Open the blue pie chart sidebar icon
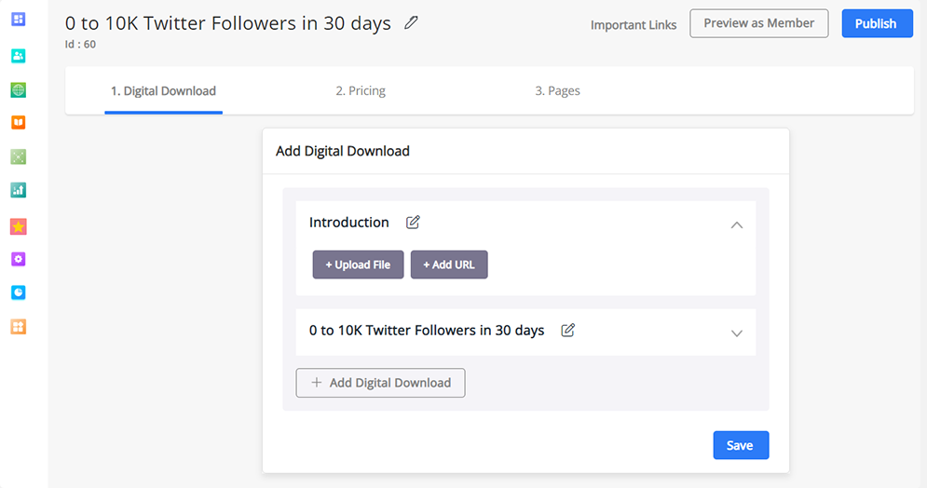The height and width of the screenshot is (488, 927). 19,292
